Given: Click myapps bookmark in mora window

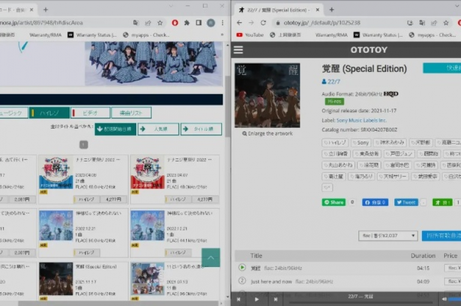Looking at the screenshot, I should point(146,35).
